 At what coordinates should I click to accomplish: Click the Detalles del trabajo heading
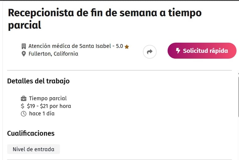(38, 81)
